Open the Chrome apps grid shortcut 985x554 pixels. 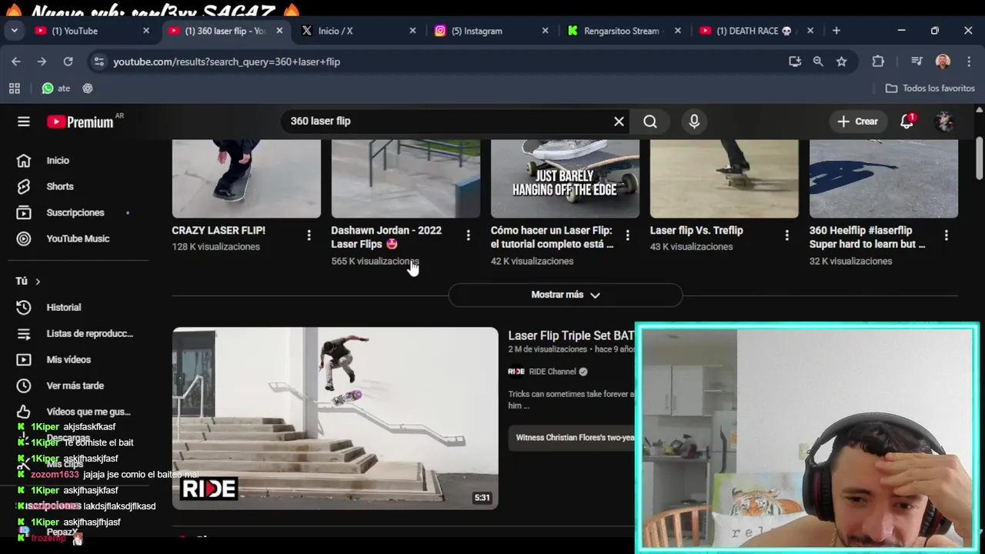point(15,88)
